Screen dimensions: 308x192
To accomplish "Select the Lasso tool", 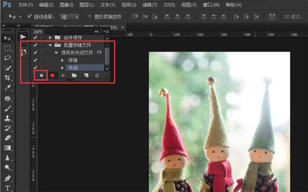I will click(8, 58).
